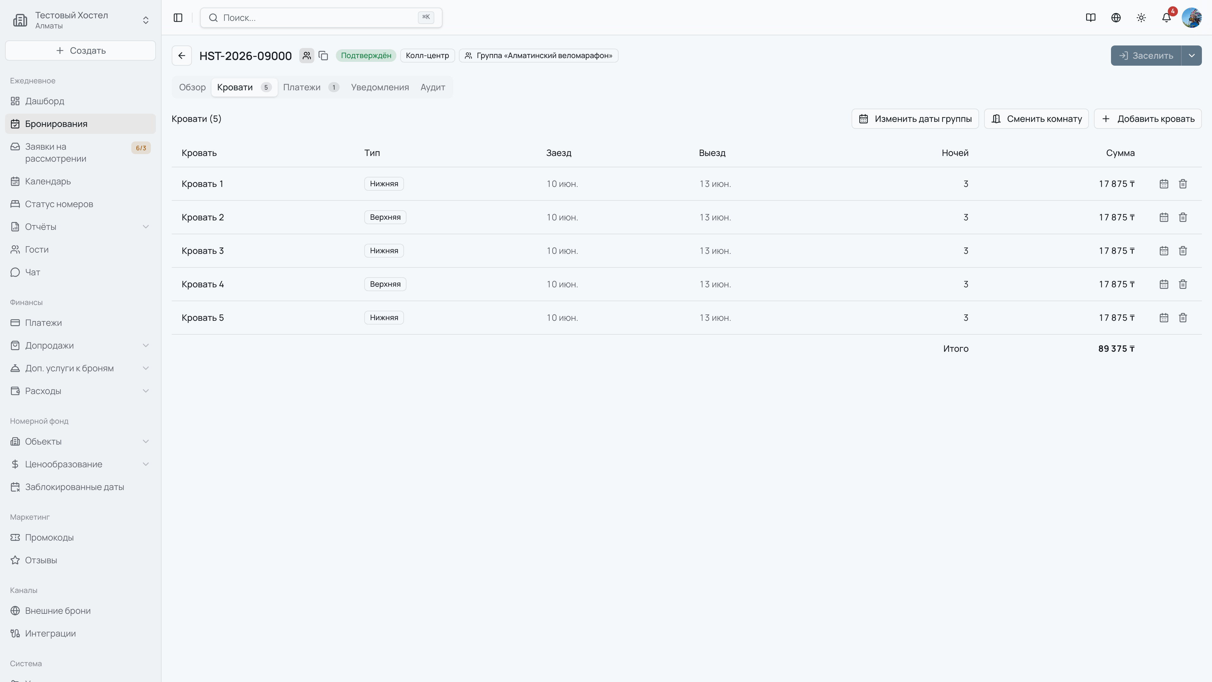The width and height of the screenshot is (1212, 682).
Task: Click the Колл-центр source badge
Action: click(x=427, y=56)
